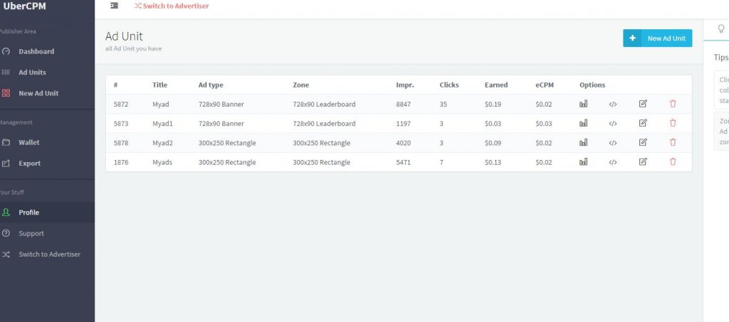This screenshot has height=322, width=729.
Task: Open statistics chart for Myad row
Action: click(583, 104)
